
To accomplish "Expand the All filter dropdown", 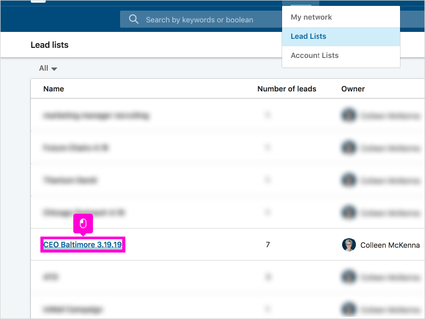I will click(48, 68).
